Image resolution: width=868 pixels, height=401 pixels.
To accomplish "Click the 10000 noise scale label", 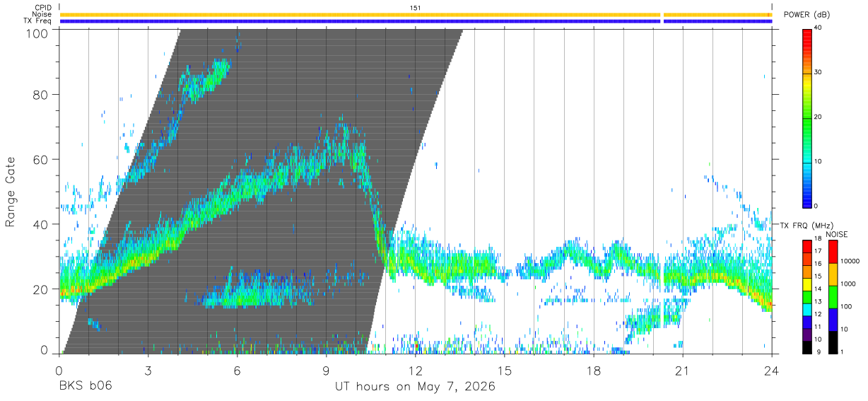I will coord(850,262).
